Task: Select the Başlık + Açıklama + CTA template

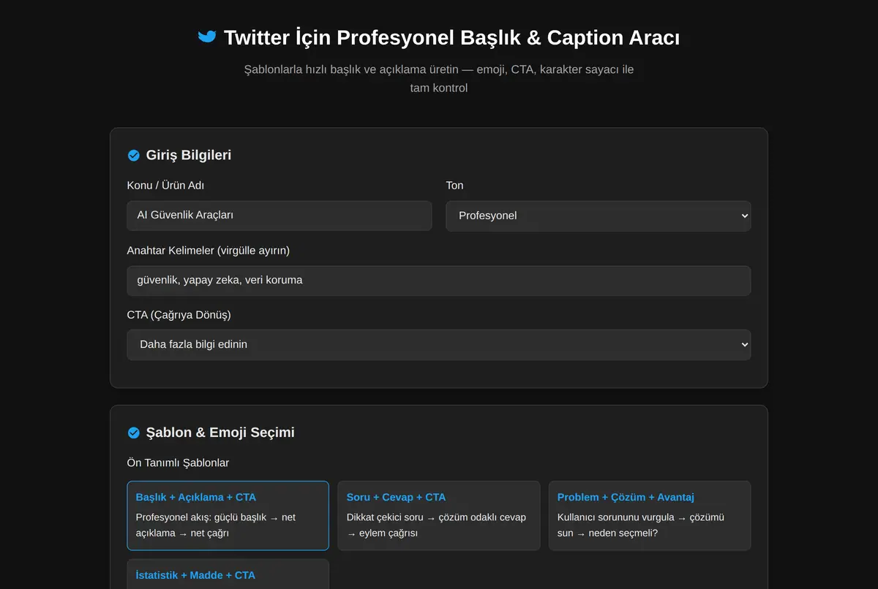Action: coord(228,515)
